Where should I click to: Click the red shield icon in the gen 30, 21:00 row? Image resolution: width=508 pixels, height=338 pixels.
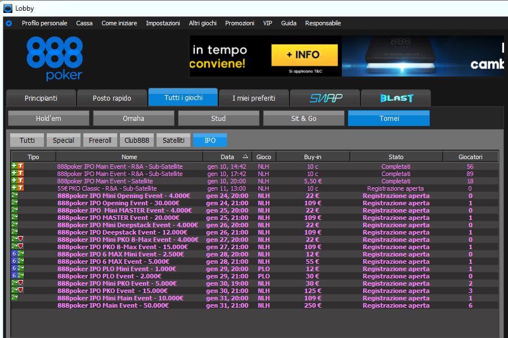pos(21,290)
